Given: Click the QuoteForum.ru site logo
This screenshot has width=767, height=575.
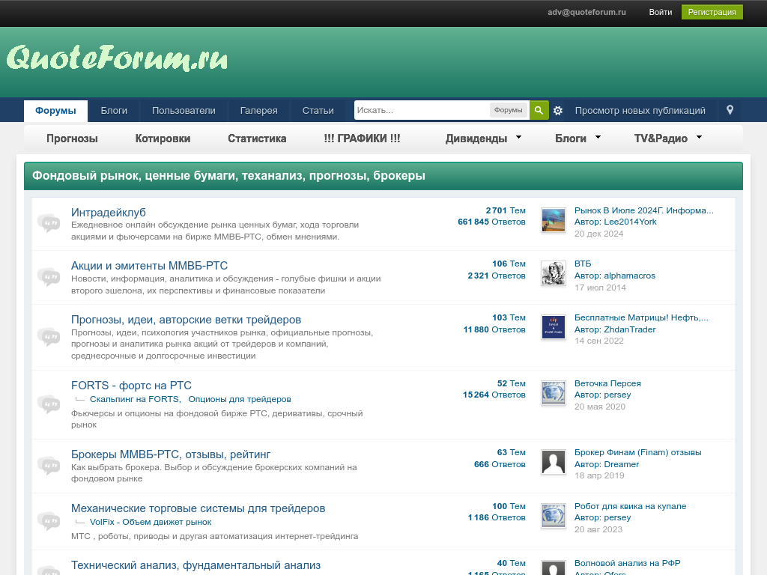Looking at the screenshot, I should point(117,58).
